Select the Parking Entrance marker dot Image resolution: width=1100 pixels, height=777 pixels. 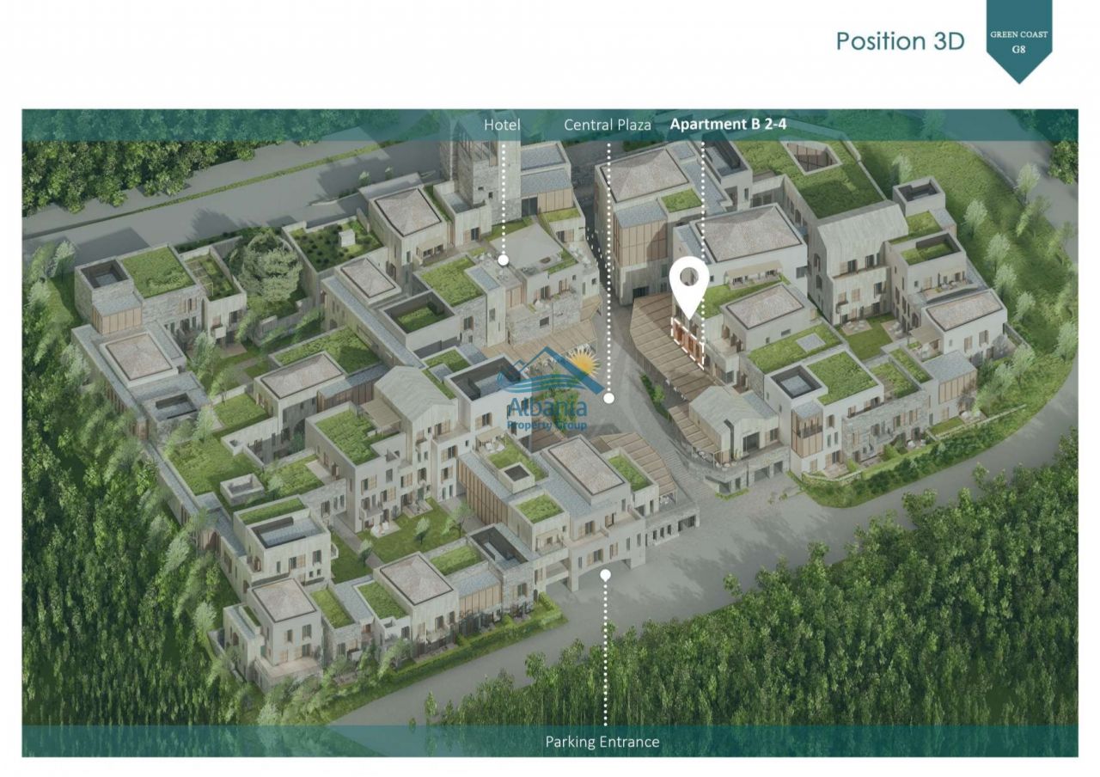605,574
